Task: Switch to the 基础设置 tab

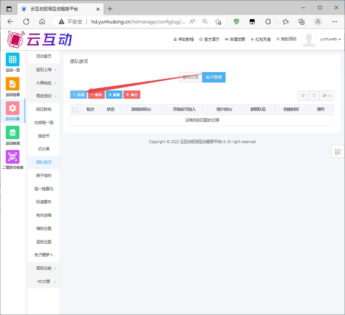Action: 190,77
